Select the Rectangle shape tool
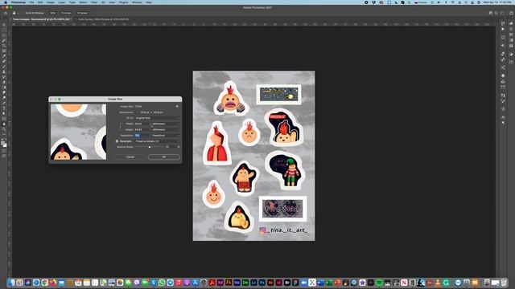 [4, 118]
